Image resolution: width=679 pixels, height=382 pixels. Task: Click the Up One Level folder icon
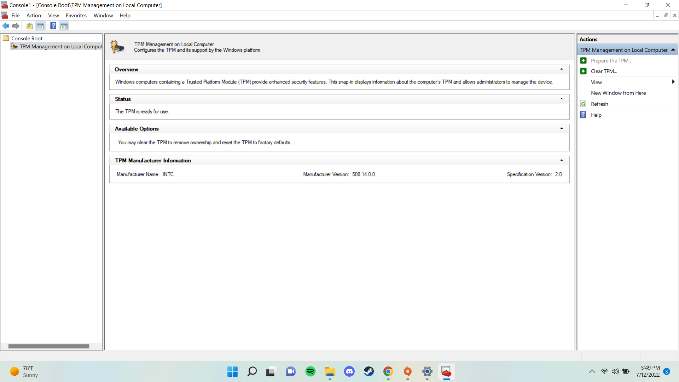(30, 26)
